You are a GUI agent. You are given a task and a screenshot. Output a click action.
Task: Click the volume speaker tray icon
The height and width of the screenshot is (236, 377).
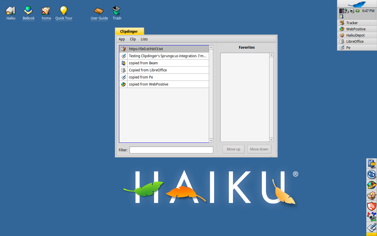pyautogui.click(x=352, y=11)
